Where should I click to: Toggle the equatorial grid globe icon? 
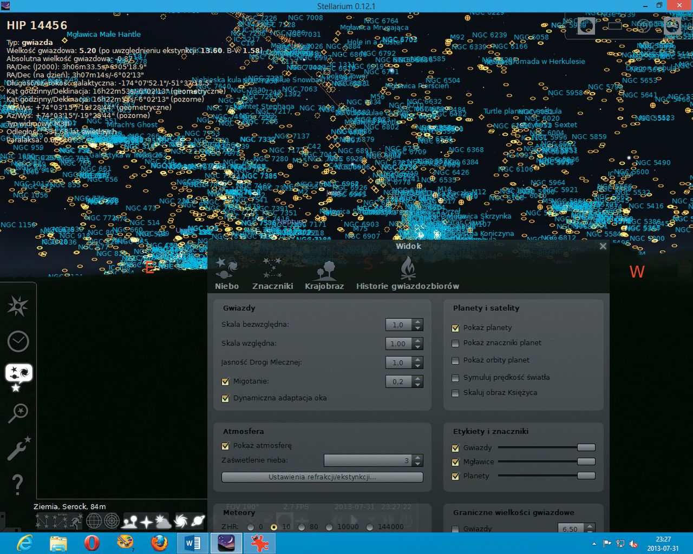coord(94,521)
